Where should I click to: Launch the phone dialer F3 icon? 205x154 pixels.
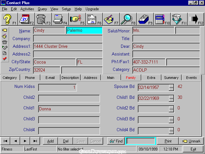(43, 19)
